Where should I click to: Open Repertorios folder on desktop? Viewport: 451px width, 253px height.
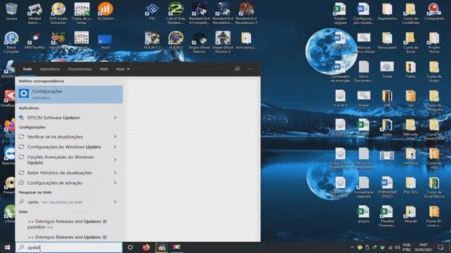click(x=387, y=12)
